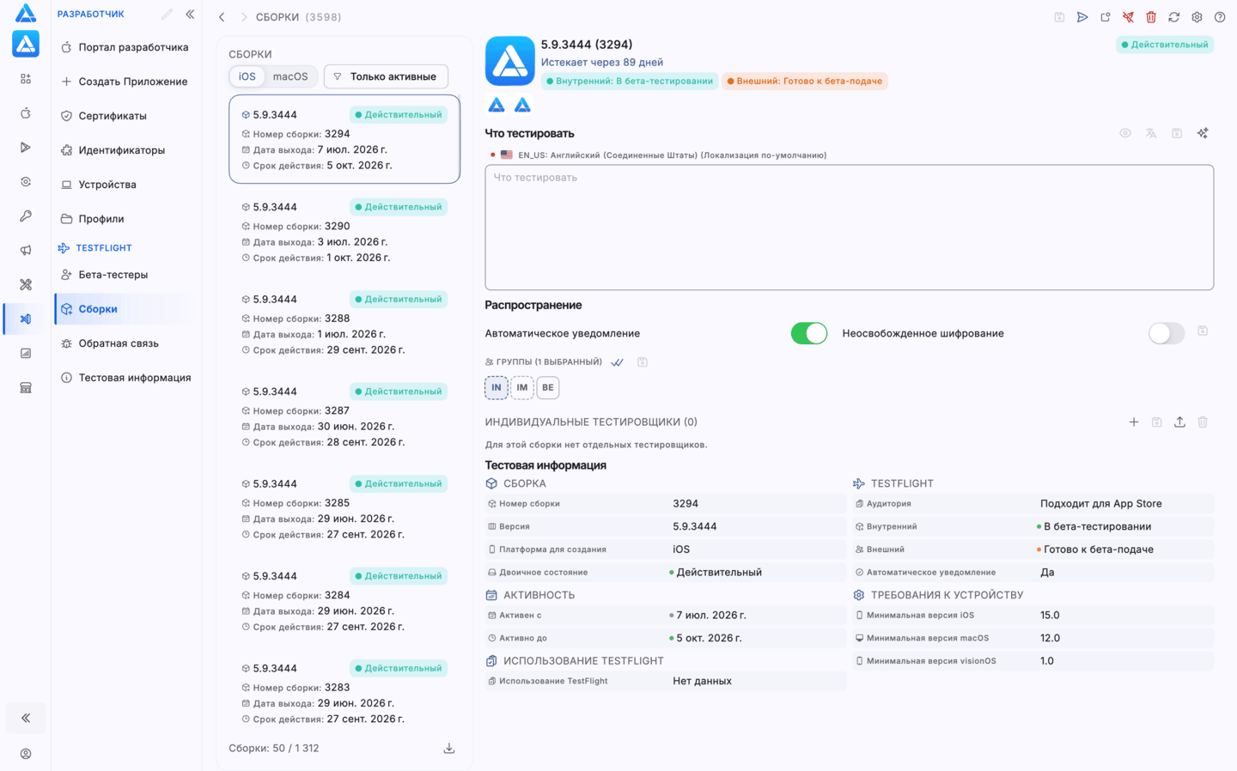Click the eye preview icon for Что тестировать
The image size is (1237, 771).
pos(1125,133)
